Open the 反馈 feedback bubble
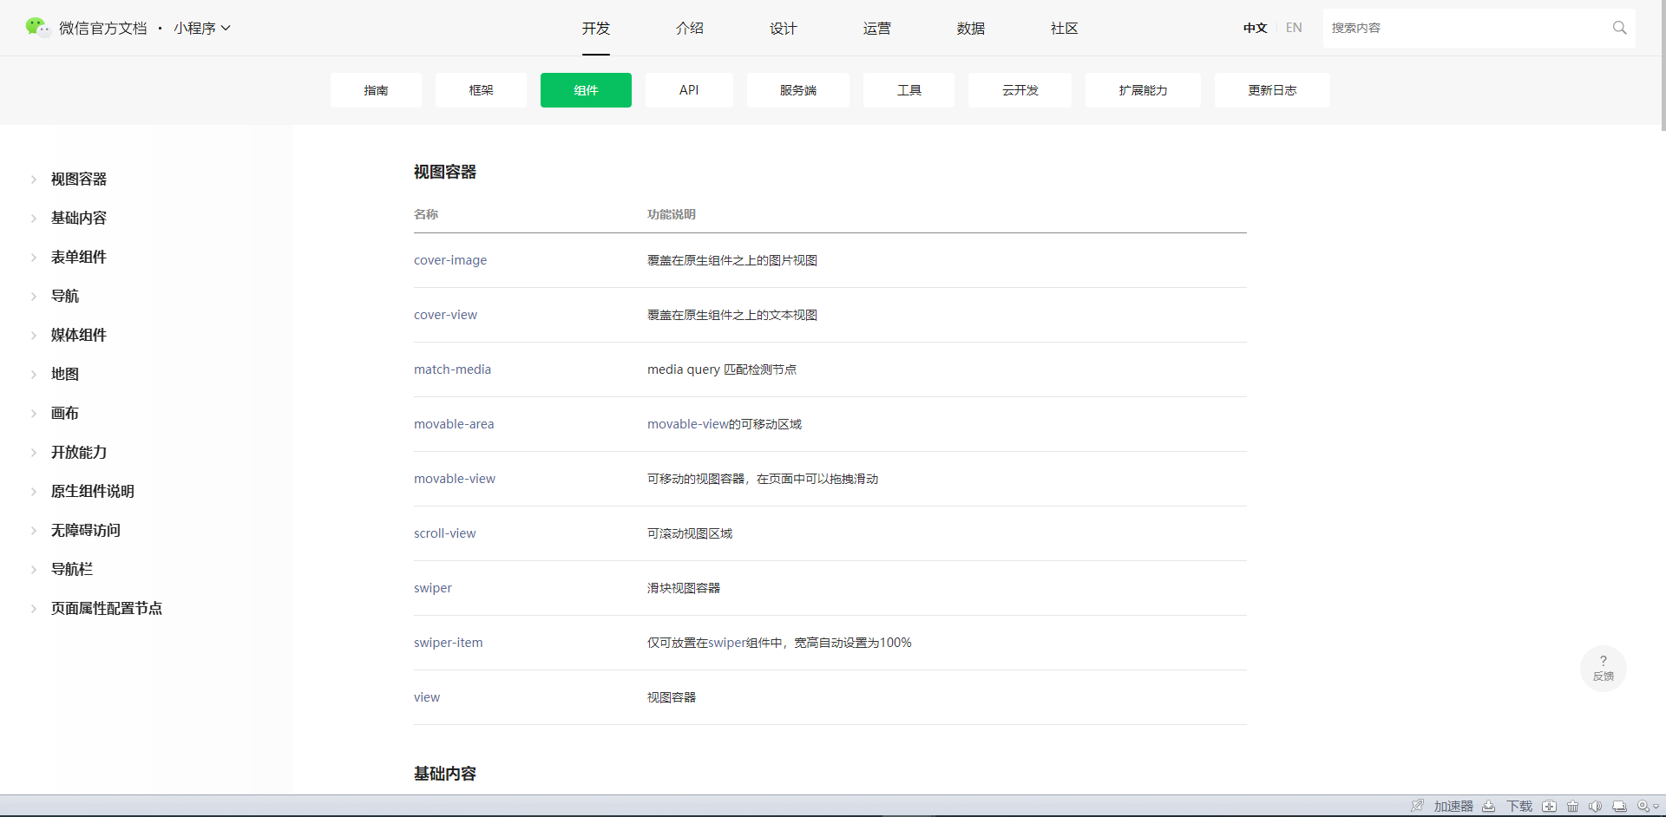 click(1604, 668)
